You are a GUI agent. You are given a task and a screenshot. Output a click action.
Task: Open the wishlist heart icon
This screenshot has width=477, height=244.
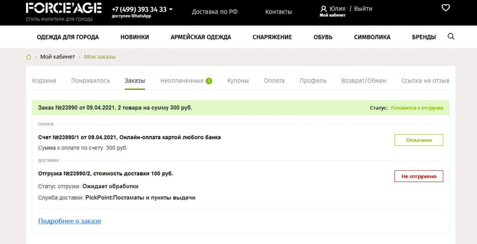click(x=446, y=8)
